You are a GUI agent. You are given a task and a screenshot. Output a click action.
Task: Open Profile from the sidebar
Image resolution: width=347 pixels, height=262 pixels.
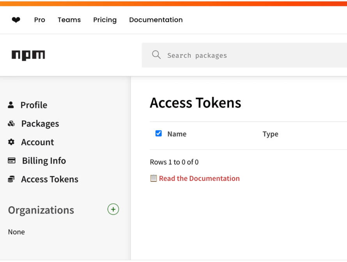34,105
